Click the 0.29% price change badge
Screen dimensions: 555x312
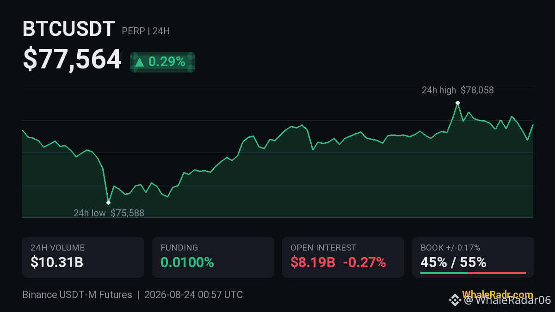click(x=162, y=61)
